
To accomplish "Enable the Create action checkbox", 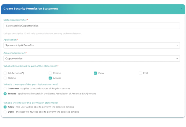I will point(50,73).
